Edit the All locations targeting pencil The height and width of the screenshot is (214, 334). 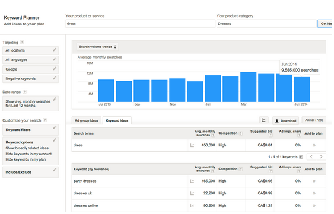(55, 50)
